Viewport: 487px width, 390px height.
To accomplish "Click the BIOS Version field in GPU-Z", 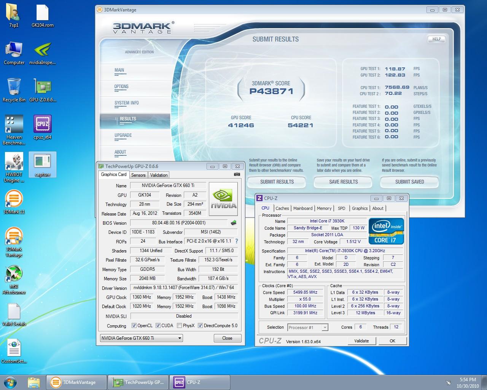I will click(179, 223).
